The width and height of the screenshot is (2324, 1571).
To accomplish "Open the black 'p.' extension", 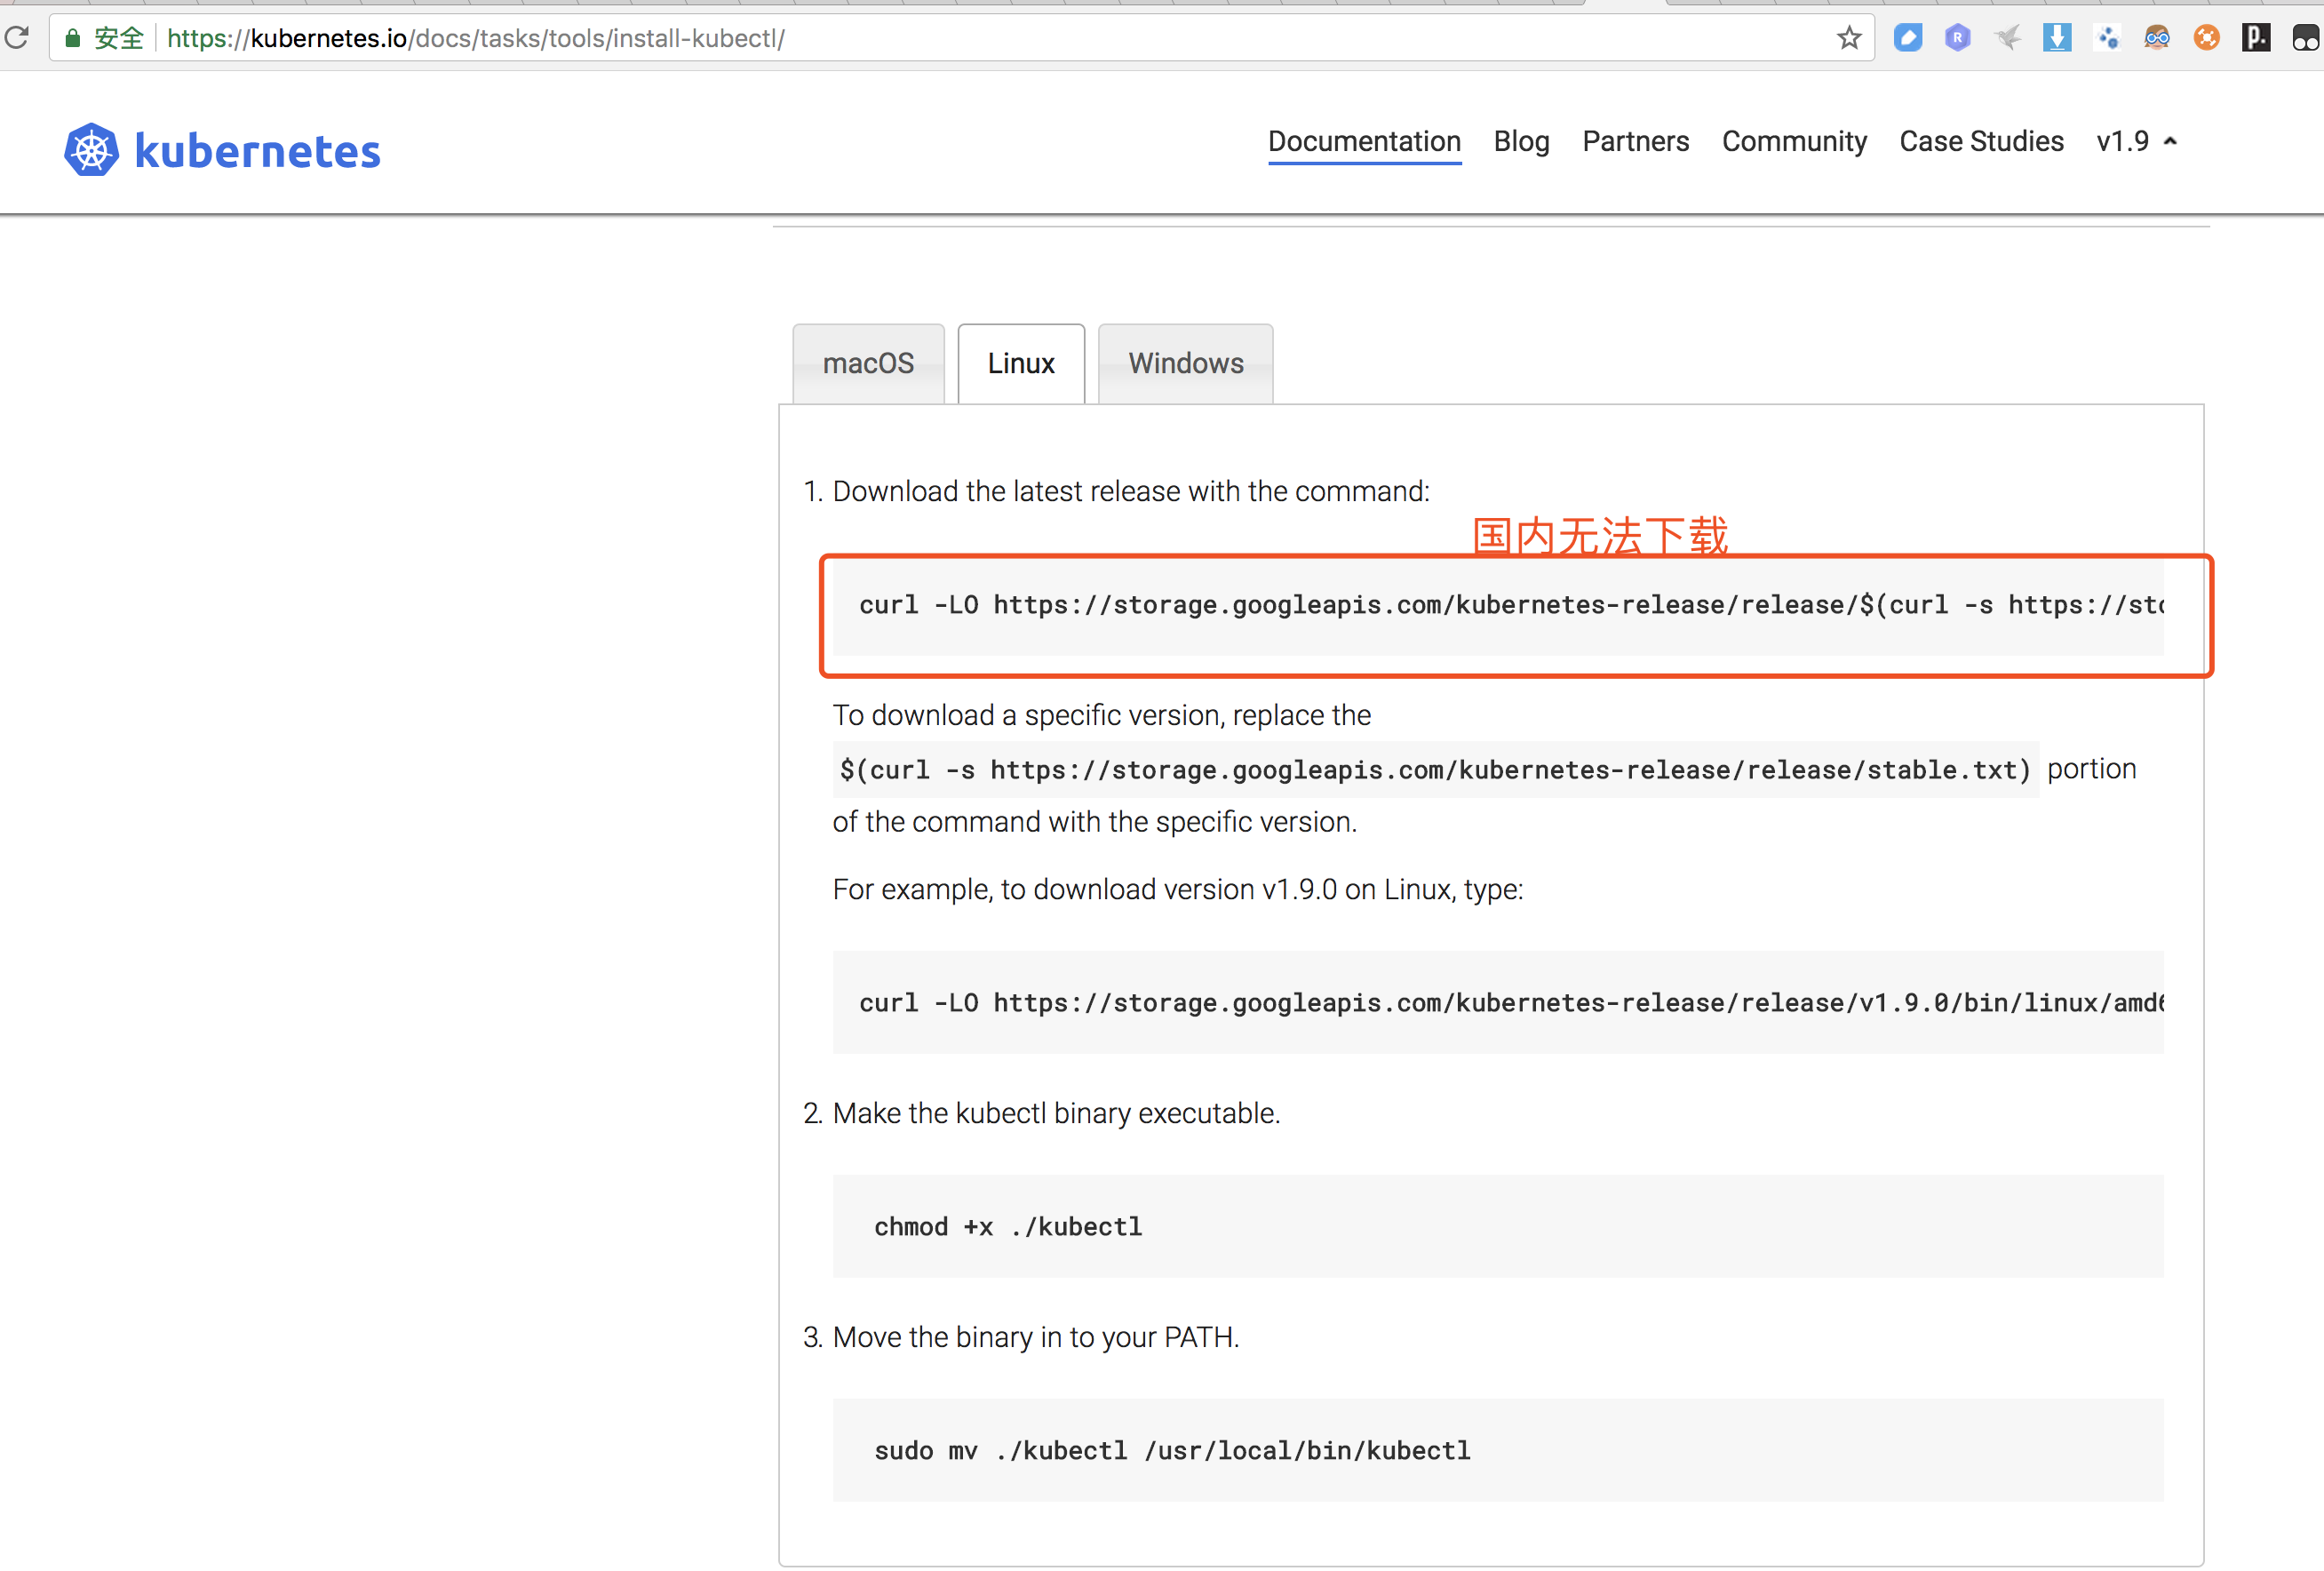I will pyautogui.click(x=2256, y=38).
